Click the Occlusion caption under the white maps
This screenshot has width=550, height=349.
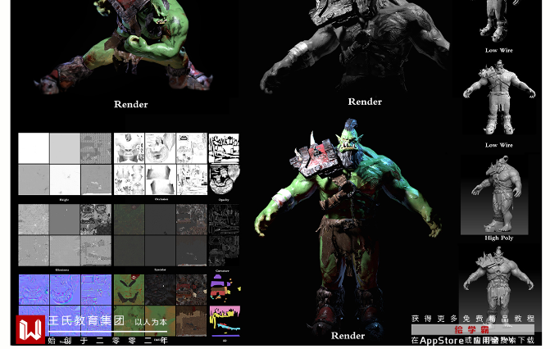click(x=161, y=199)
